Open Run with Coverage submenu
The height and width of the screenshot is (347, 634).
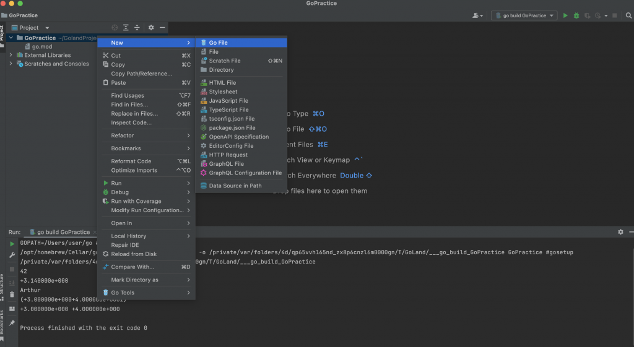pyautogui.click(x=146, y=201)
